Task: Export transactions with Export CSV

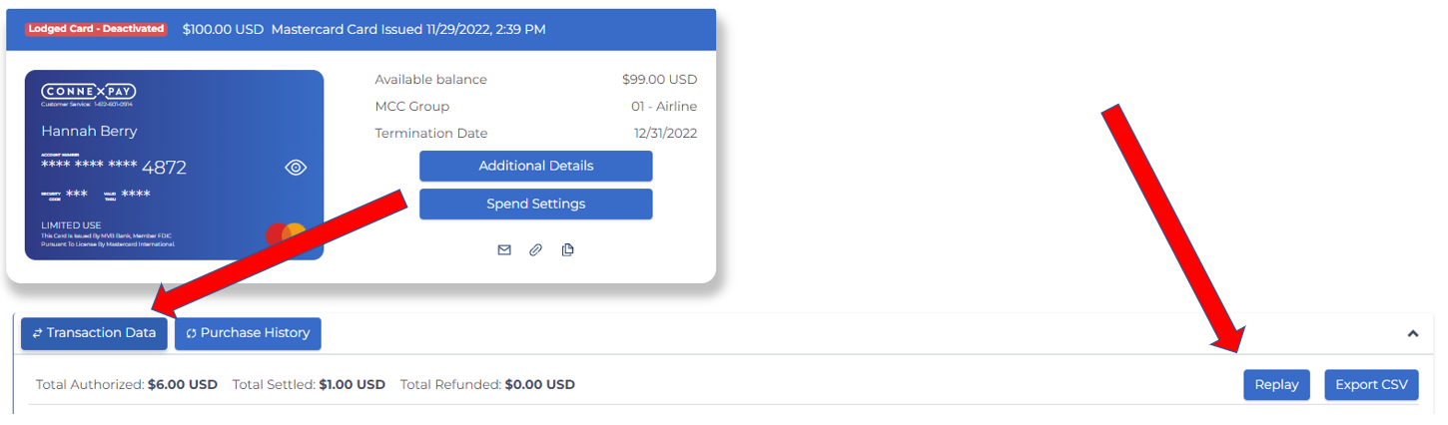Action: point(1371,385)
